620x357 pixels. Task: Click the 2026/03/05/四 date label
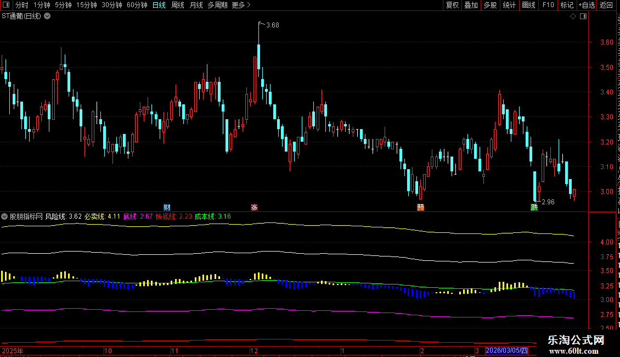pyautogui.click(x=506, y=350)
